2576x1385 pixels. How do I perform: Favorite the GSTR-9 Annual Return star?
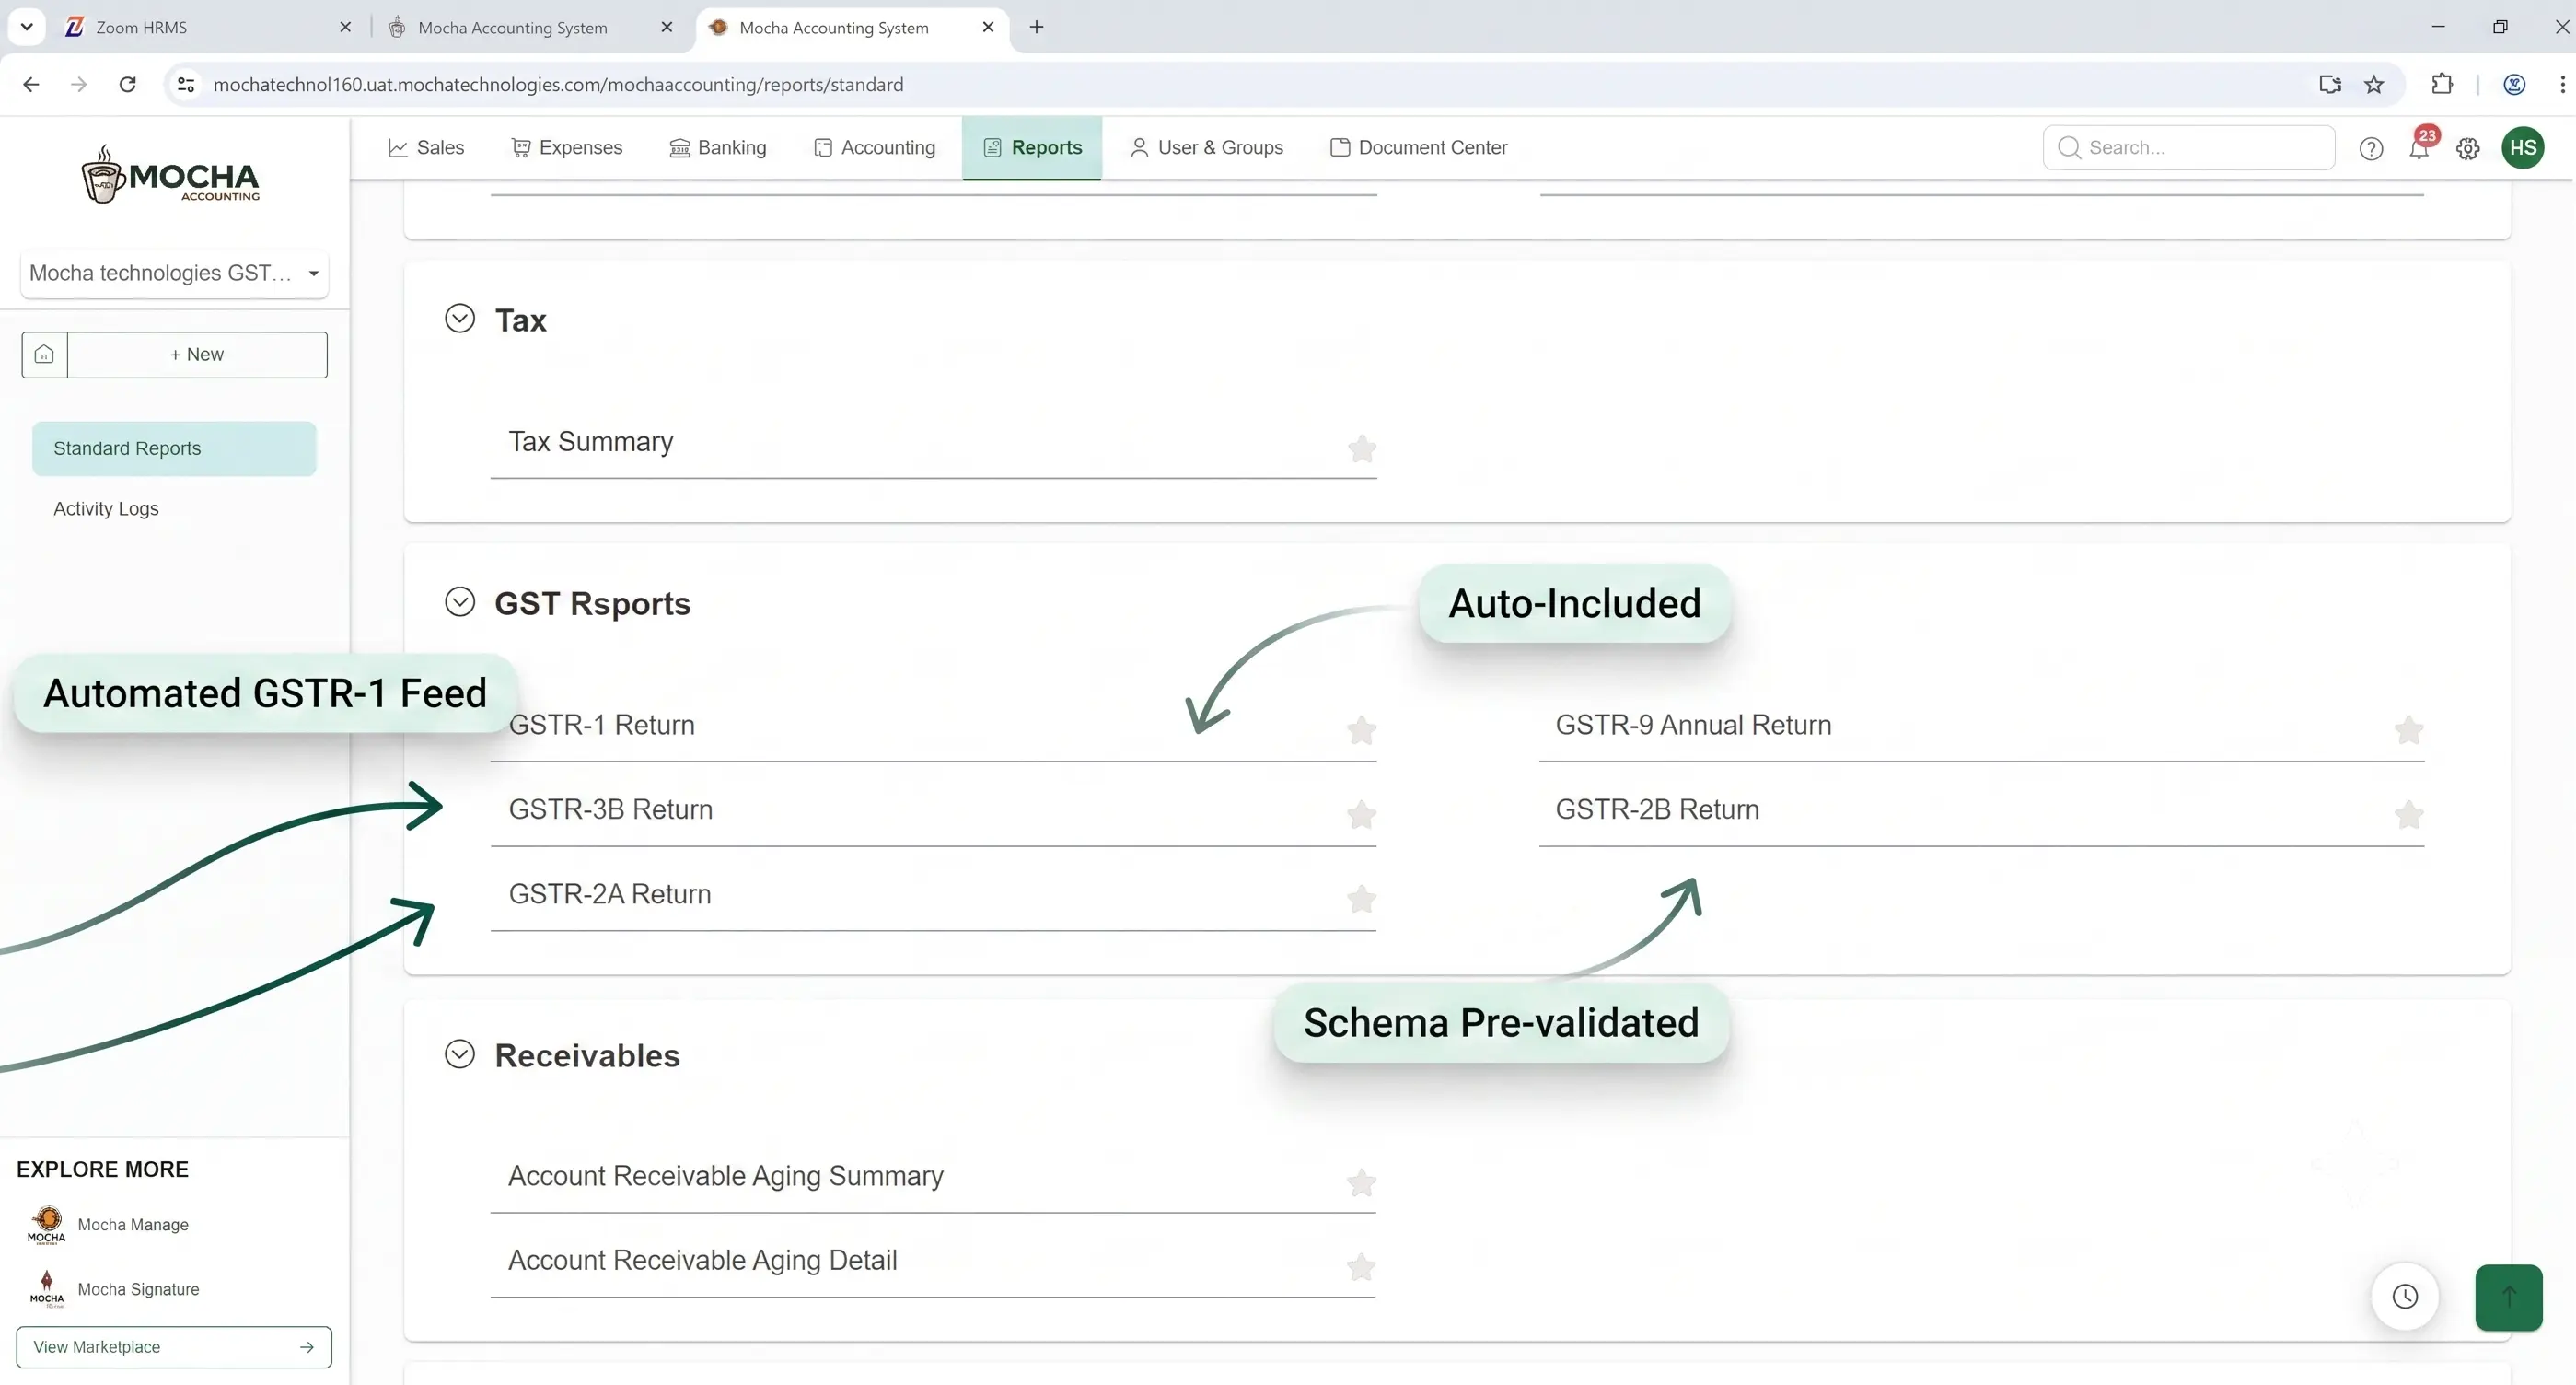[2409, 731]
